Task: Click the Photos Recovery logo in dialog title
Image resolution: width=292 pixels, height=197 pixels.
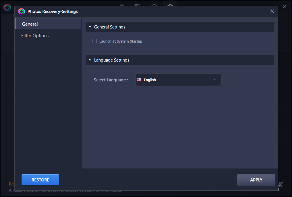Action: (22, 12)
